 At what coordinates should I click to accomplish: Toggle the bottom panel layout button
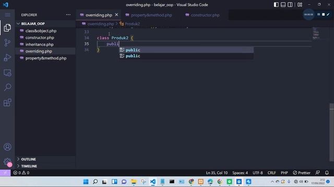283,5
